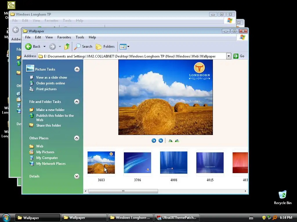Open the Tools menu in Wallpaper window

[x=80, y=37]
